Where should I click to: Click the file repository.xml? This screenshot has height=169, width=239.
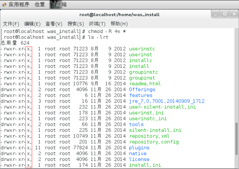pyautogui.click(x=149, y=136)
